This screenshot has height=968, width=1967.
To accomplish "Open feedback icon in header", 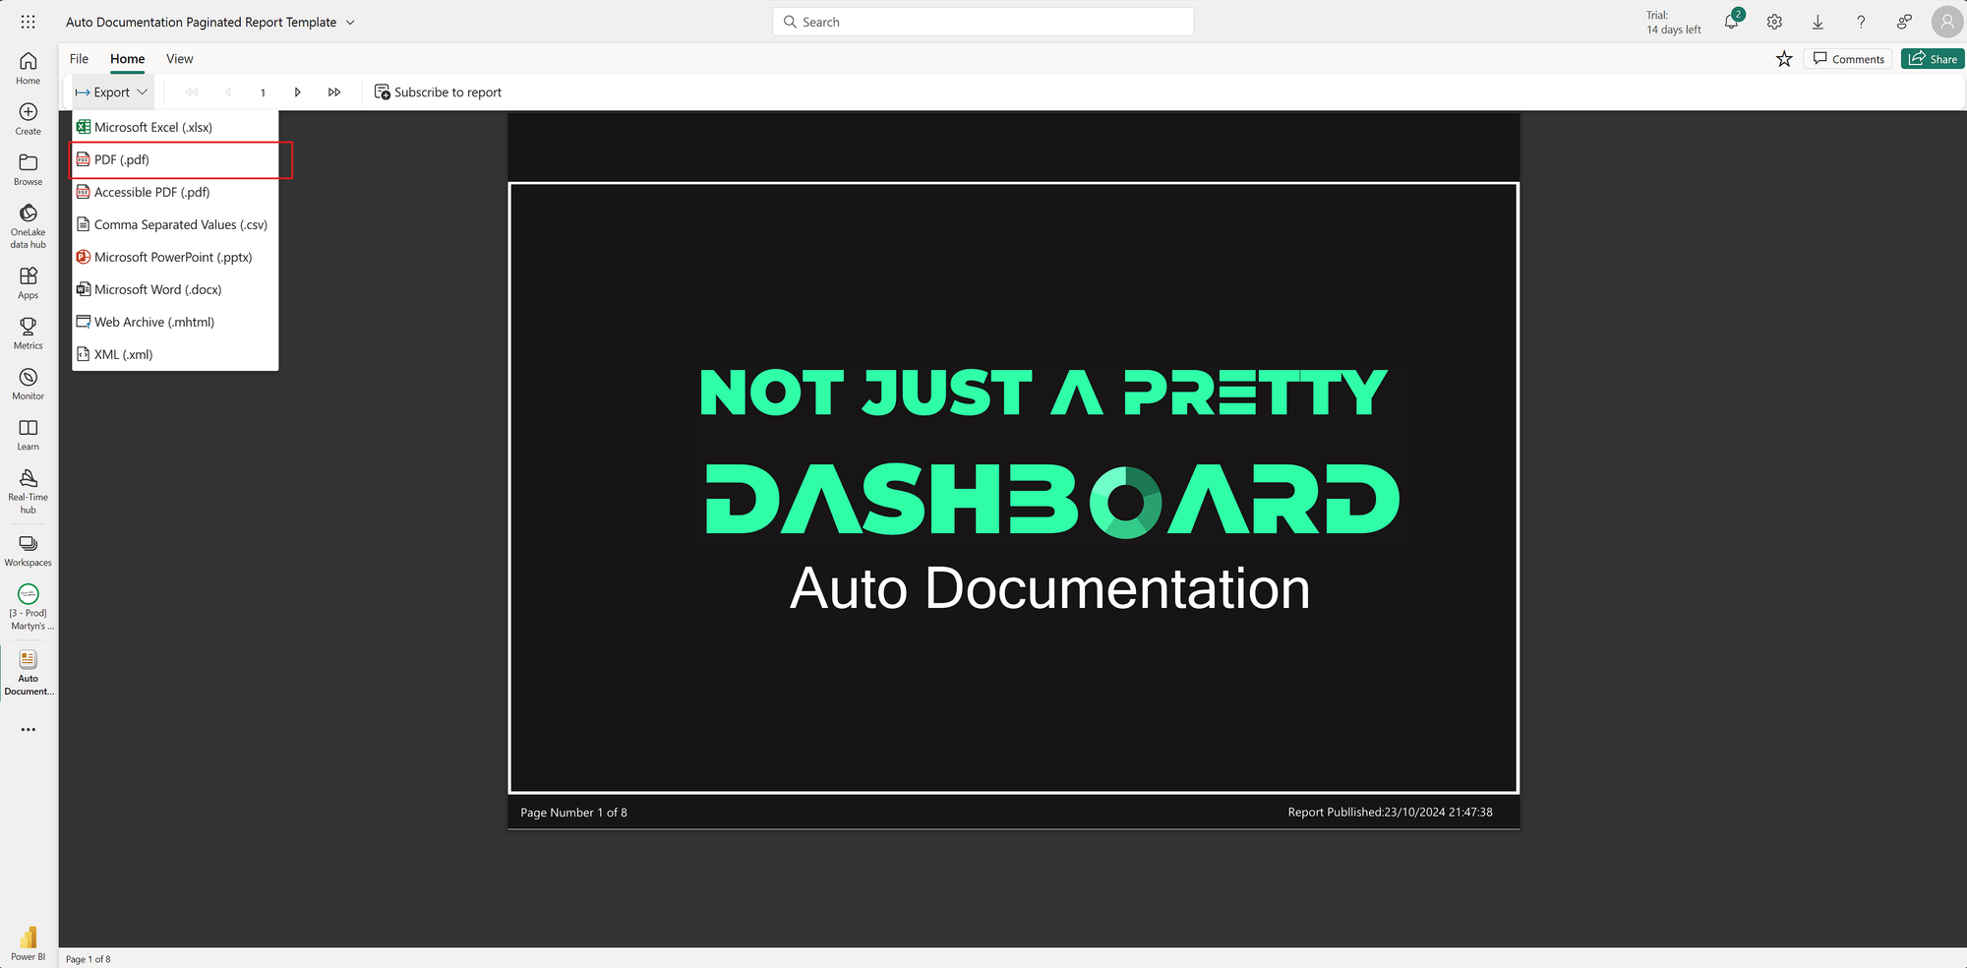I will pos(1904,22).
